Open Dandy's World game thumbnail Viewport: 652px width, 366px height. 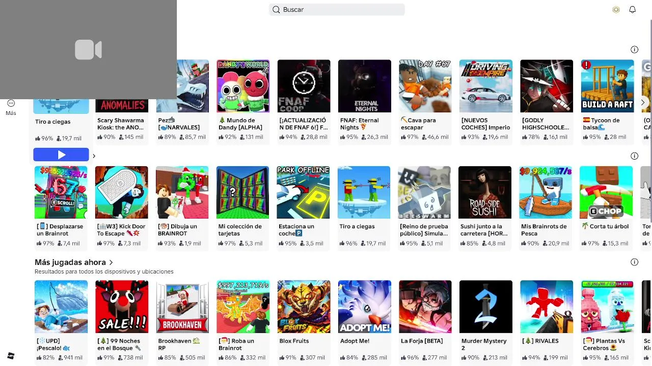point(243,86)
